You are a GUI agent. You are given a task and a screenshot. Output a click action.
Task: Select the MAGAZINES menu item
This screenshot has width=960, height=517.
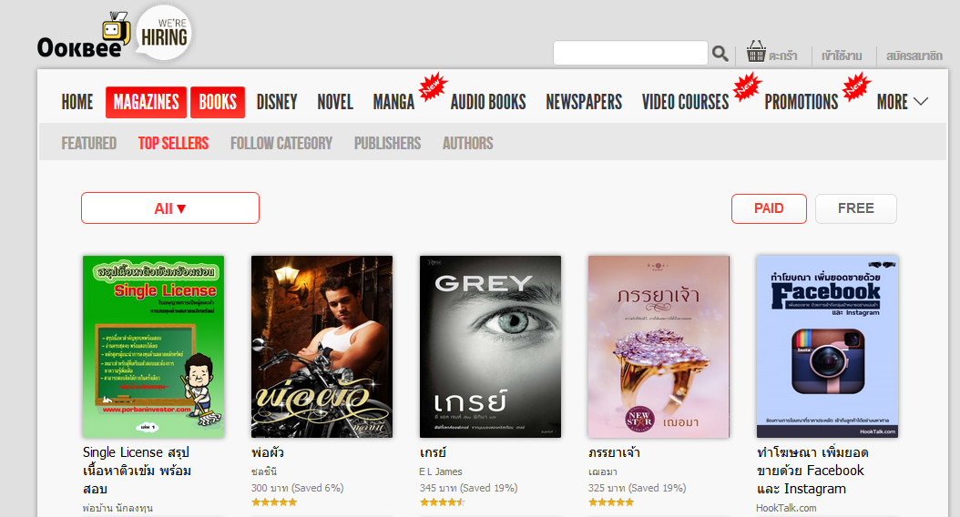click(146, 102)
